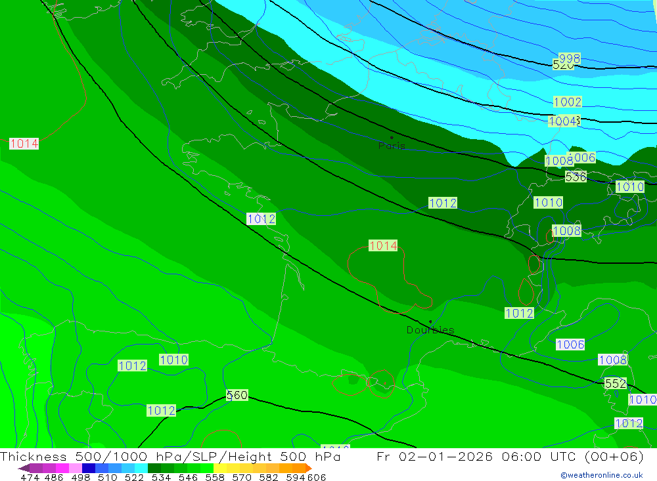Click the darkest green legend swatch above 534
The image size is (657, 481).
[x=154, y=468]
